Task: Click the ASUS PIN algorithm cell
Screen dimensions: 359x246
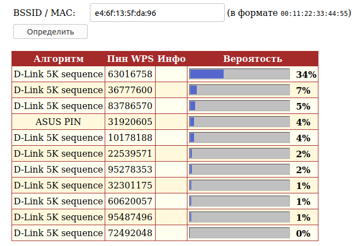Action: (x=59, y=122)
